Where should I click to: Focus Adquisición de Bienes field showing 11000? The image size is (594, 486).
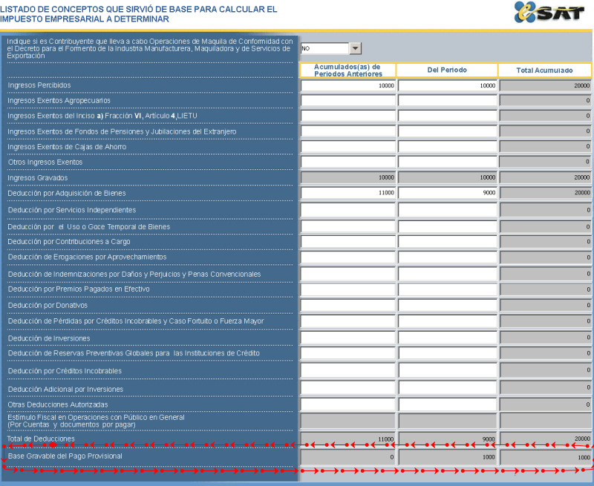click(348, 193)
